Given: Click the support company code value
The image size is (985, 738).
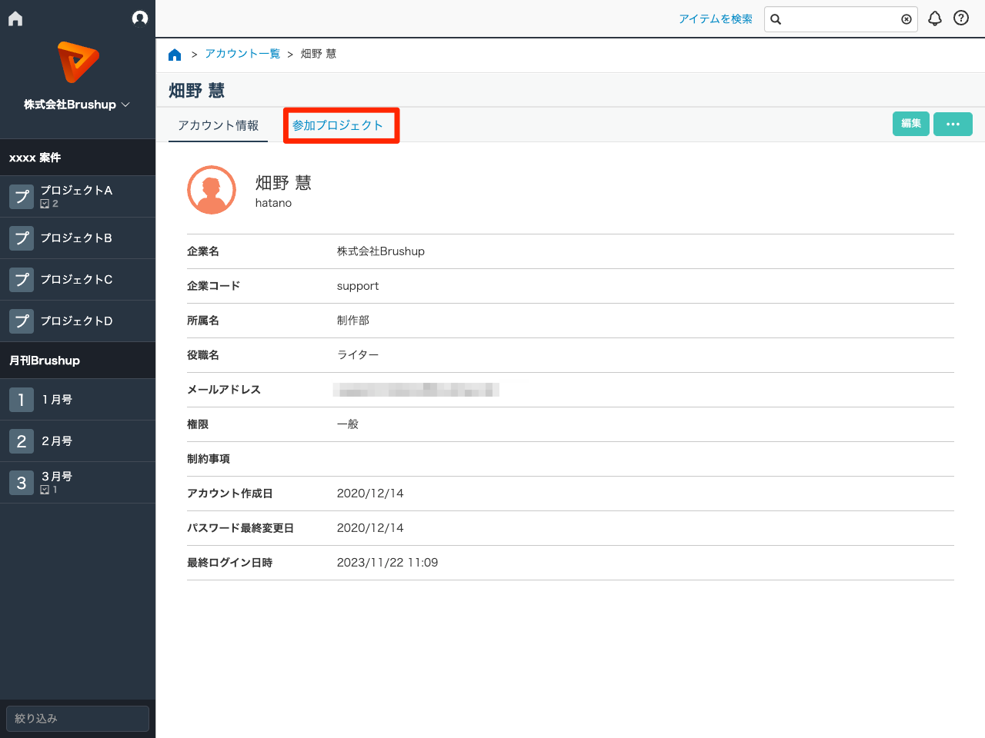Looking at the screenshot, I should (x=358, y=286).
